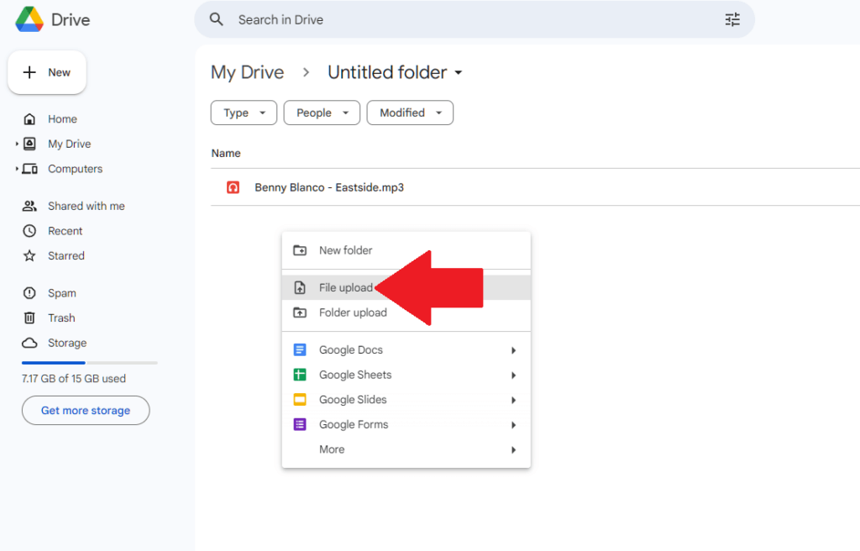The image size is (860, 551).
Task: Expand the More submenu arrow
Action: 513,450
